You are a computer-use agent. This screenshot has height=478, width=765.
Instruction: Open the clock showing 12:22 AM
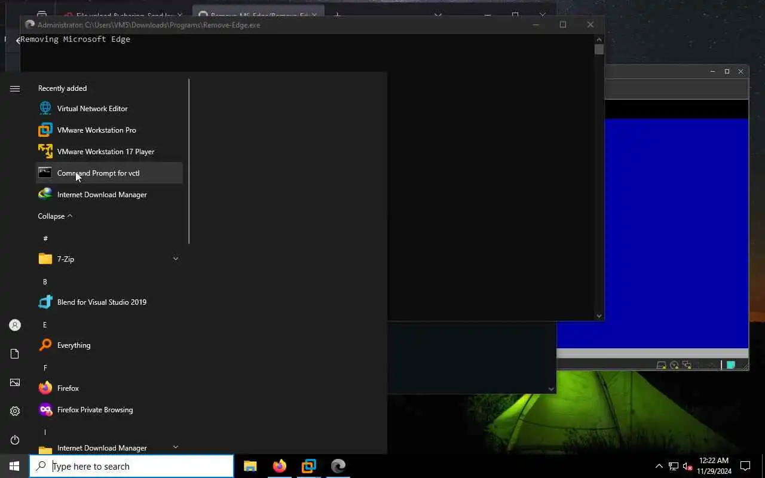tap(714, 466)
